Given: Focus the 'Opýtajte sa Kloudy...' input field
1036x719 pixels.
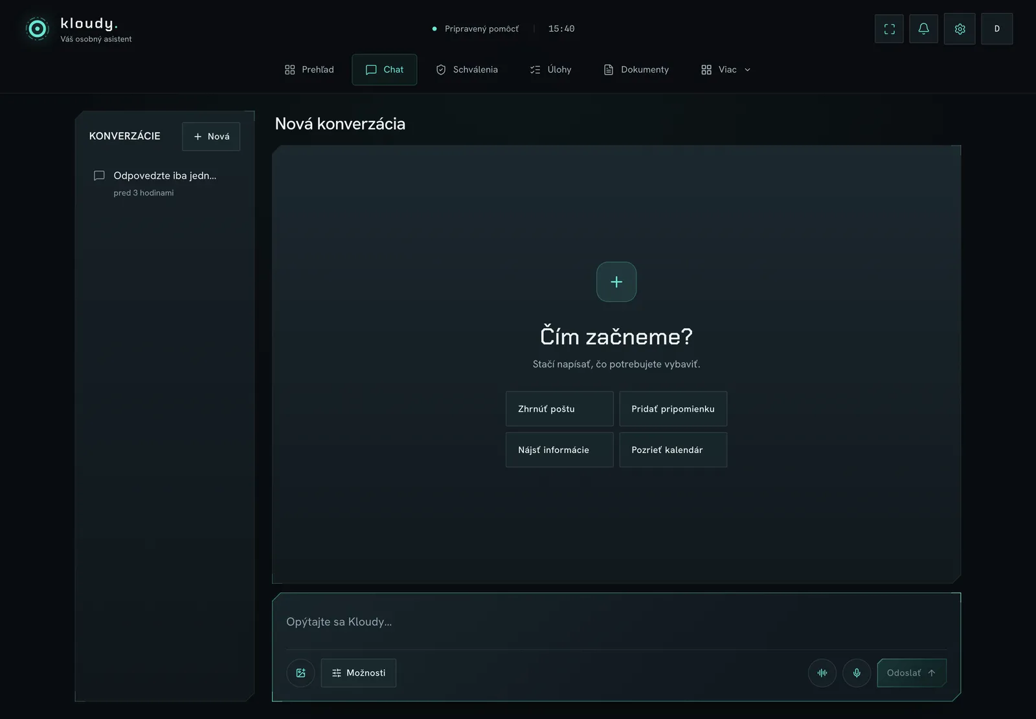Looking at the screenshot, I should coord(616,622).
